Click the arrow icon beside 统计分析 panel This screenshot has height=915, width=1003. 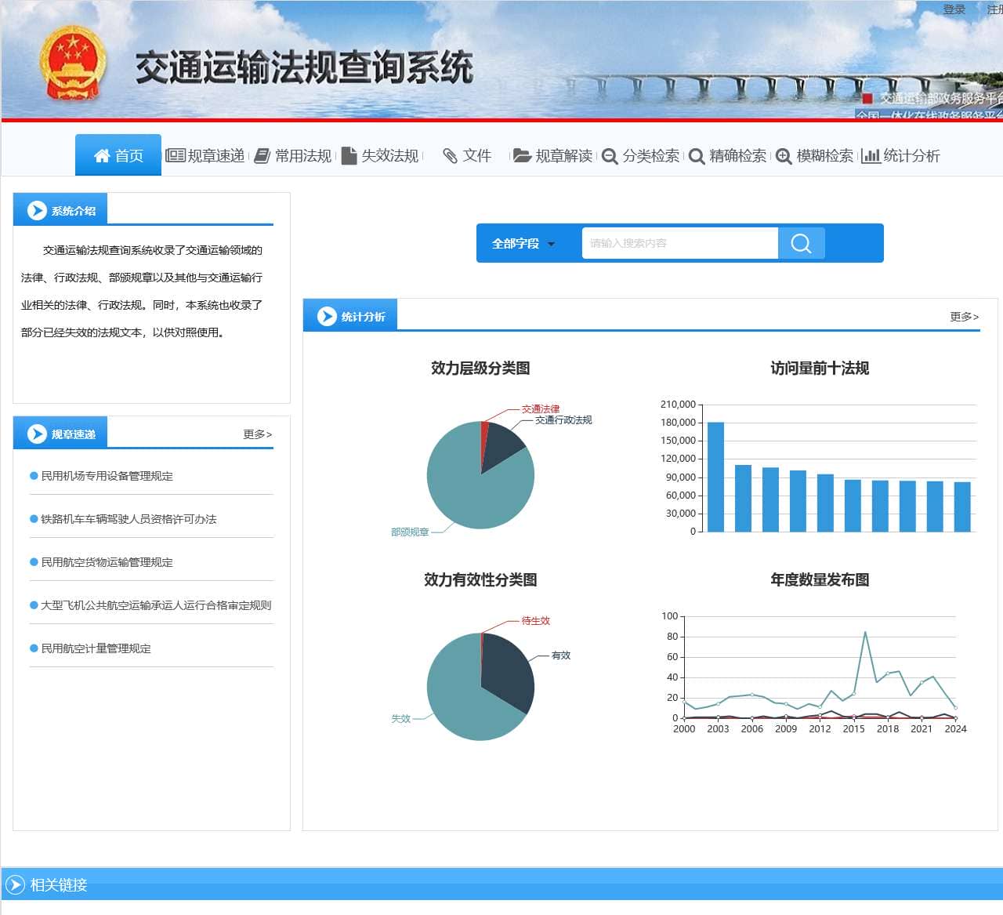point(327,316)
